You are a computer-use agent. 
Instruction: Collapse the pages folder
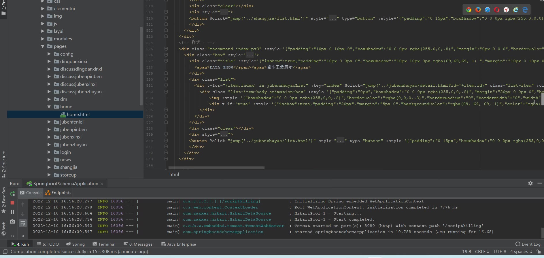click(43, 46)
